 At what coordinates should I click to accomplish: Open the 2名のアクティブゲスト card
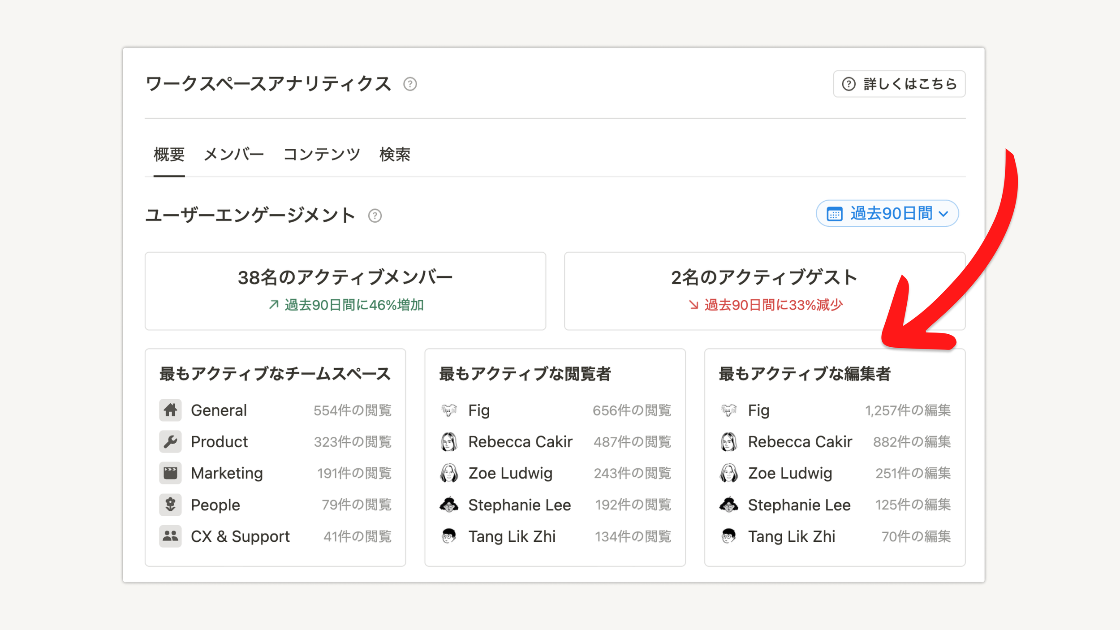tap(764, 291)
